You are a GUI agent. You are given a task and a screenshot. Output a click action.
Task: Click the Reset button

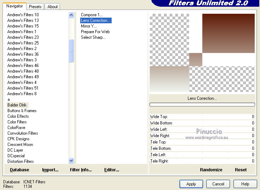point(241,170)
